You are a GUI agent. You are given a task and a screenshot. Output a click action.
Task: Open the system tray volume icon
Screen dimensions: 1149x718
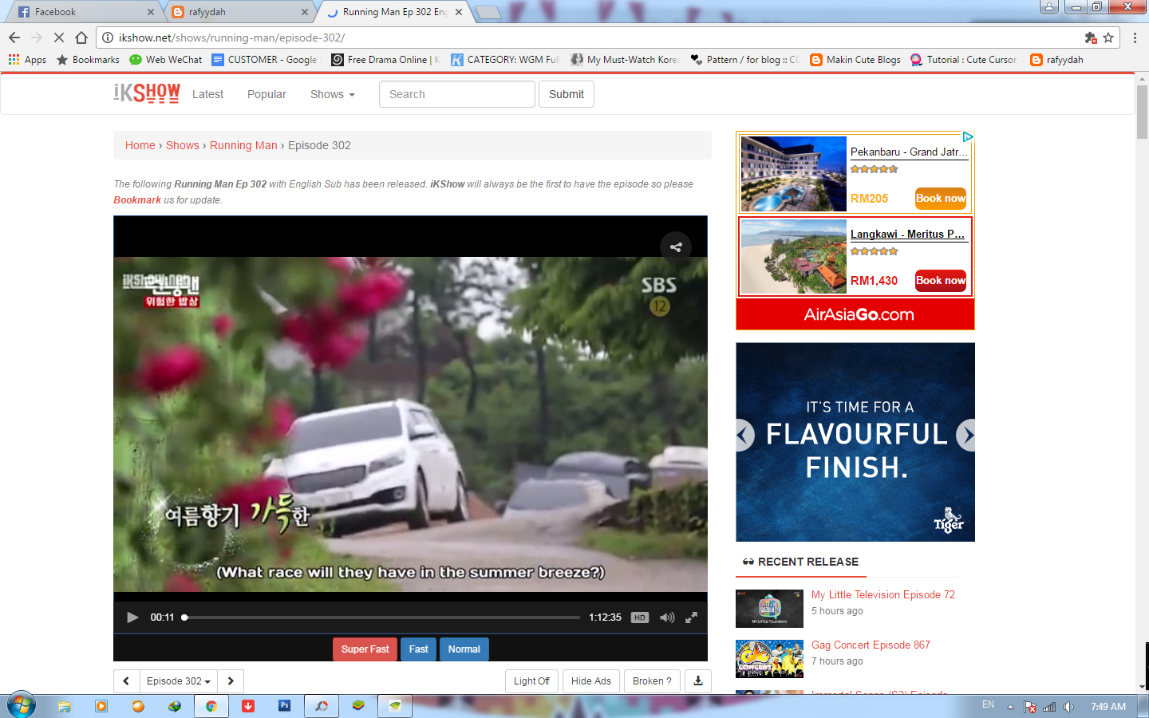[1068, 707]
